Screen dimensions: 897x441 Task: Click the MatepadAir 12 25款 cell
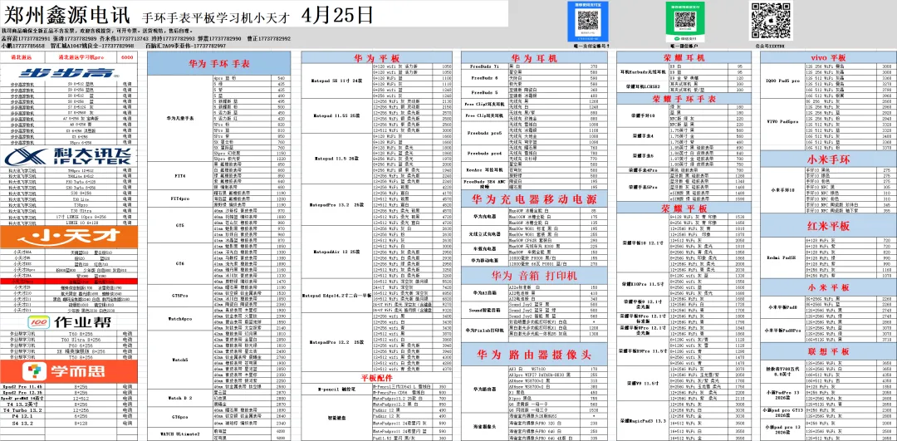(337, 252)
